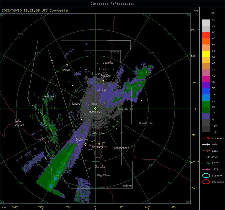Pick the green 22JP arrow symbol
The width and height of the screenshot is (225, 210).
coord(206,163)
